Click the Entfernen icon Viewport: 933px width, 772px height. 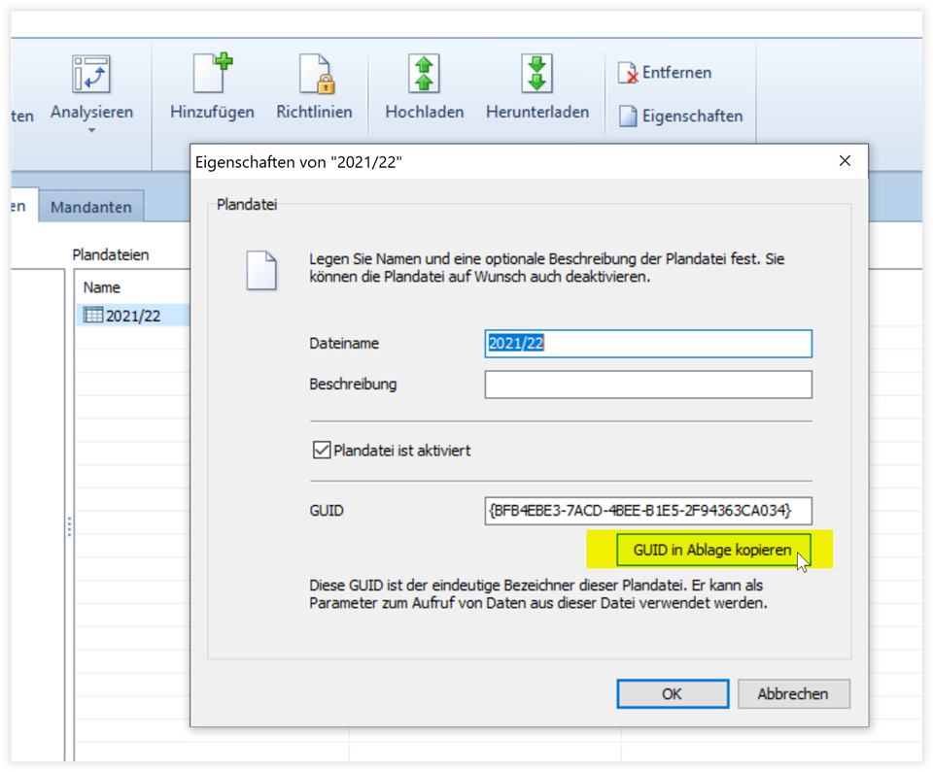coord(629,74)
